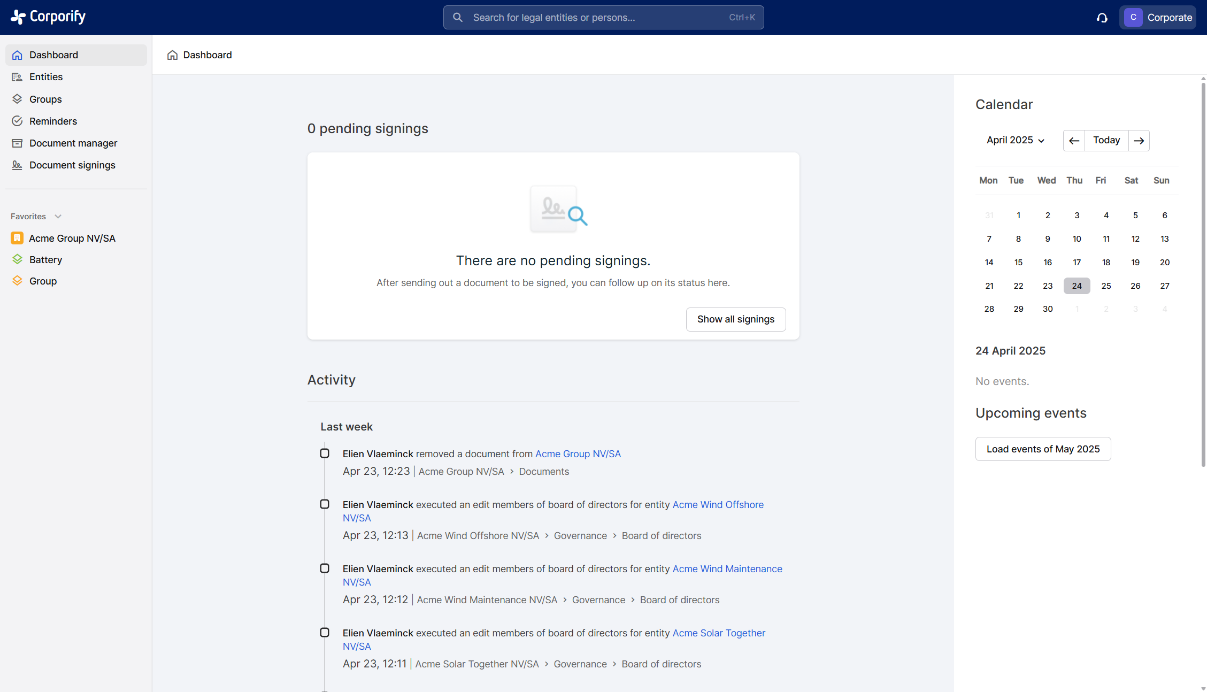This screenshot has width=1207, height=692.
Task: Click the Reminders checkmark icon
Action: (x=17, y=121)
